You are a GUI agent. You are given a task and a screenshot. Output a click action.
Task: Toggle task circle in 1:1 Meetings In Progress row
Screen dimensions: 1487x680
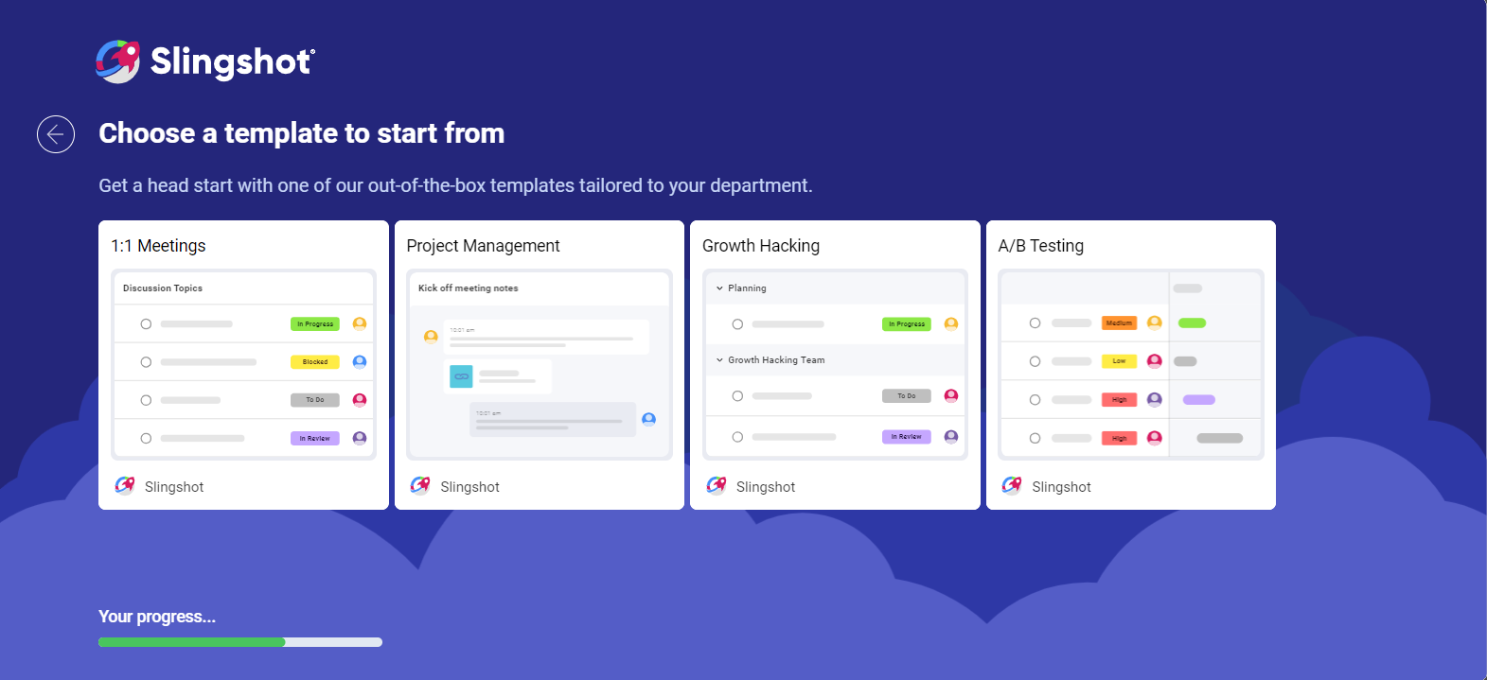click(146, 323)
